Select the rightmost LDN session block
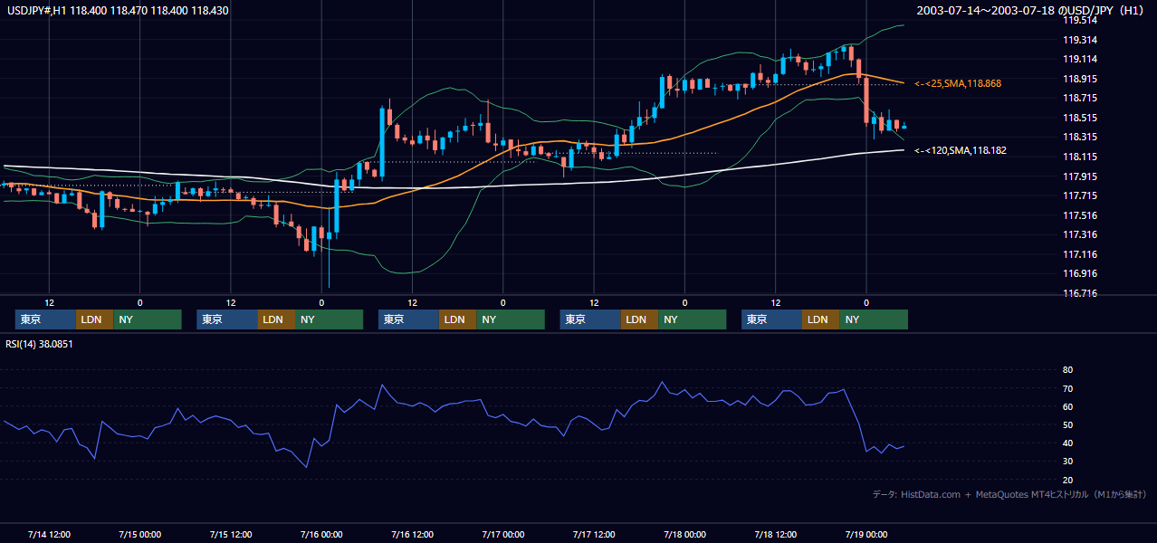The height and width of the screenshot is (543, 1157). pyautogui.click(x=820, y=319)
